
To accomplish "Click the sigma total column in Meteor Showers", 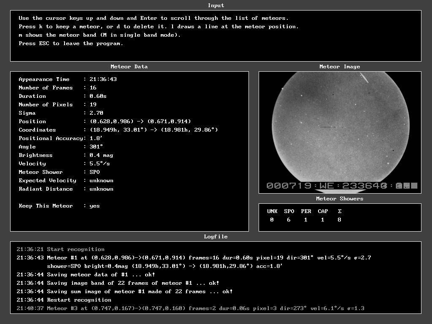I will tap(340, 211).
